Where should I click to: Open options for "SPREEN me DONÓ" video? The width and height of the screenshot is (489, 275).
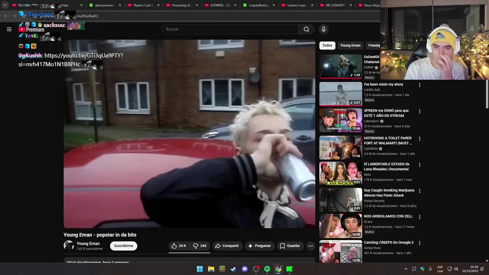click(x=419, y=111)
